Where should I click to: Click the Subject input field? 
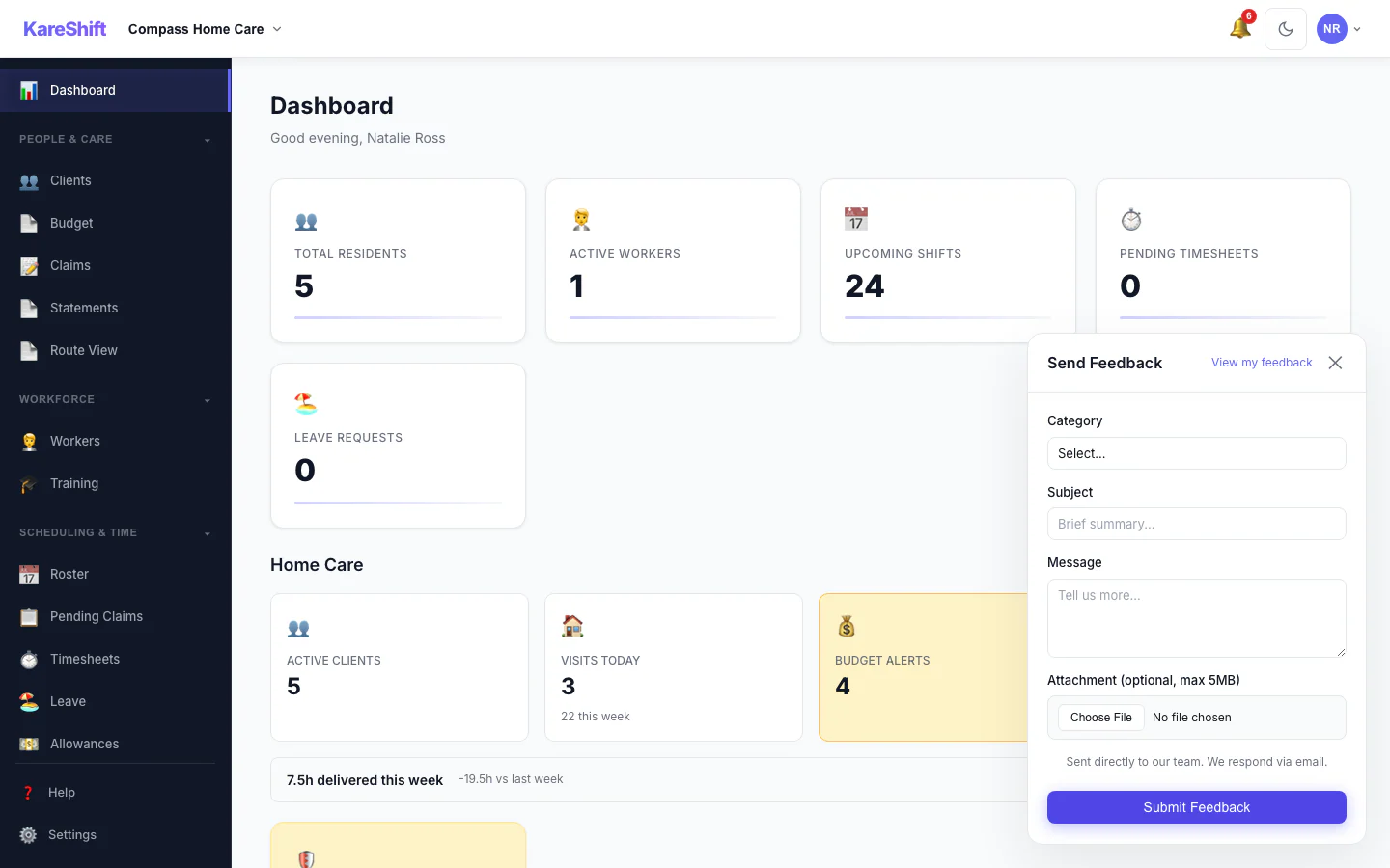coord(1197,524)
